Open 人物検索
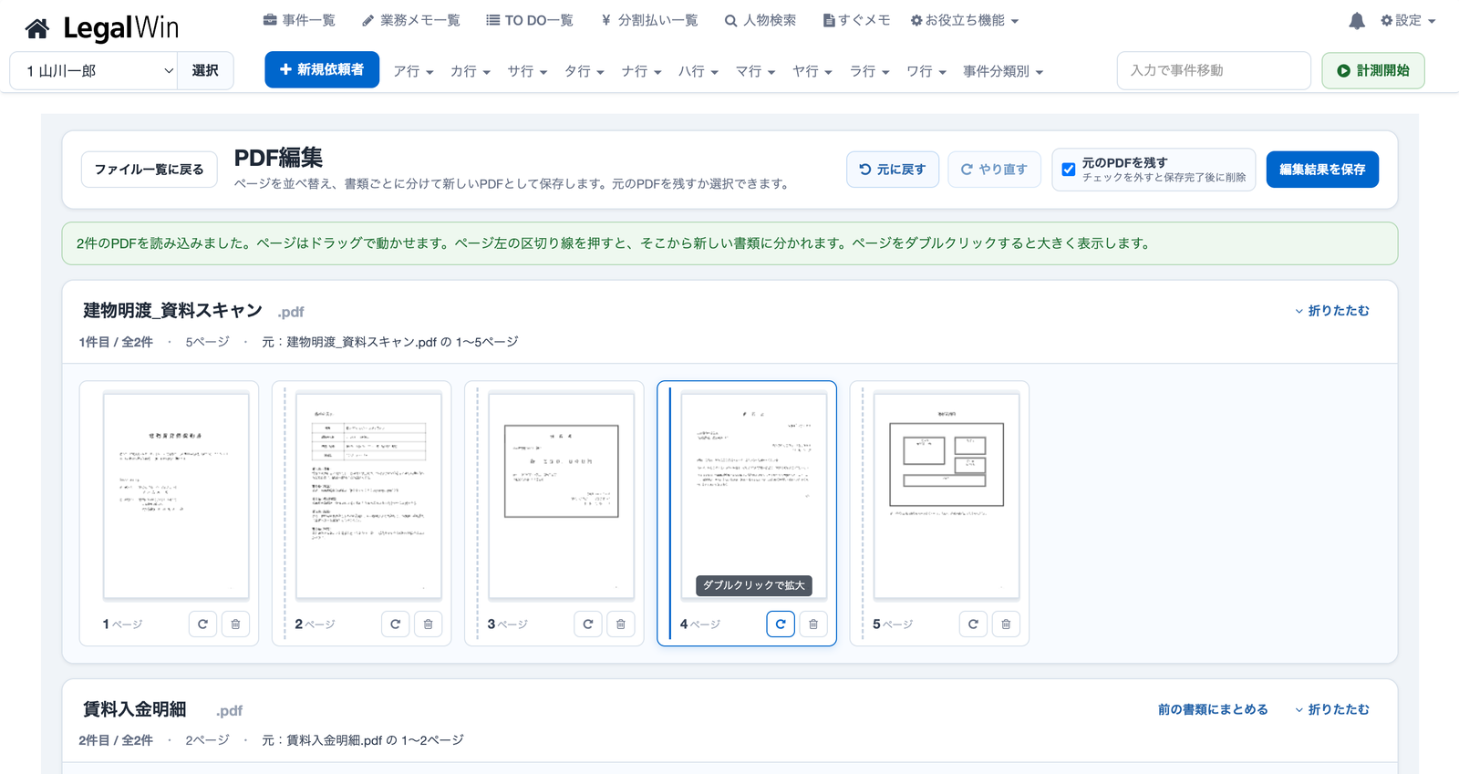The width and height of the screenshot is (1459, 774). click(x=761, y=20)
